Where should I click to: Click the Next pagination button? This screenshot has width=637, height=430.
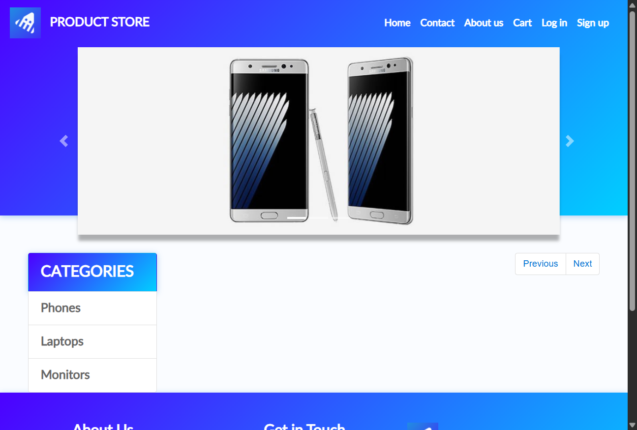(582, 264)
